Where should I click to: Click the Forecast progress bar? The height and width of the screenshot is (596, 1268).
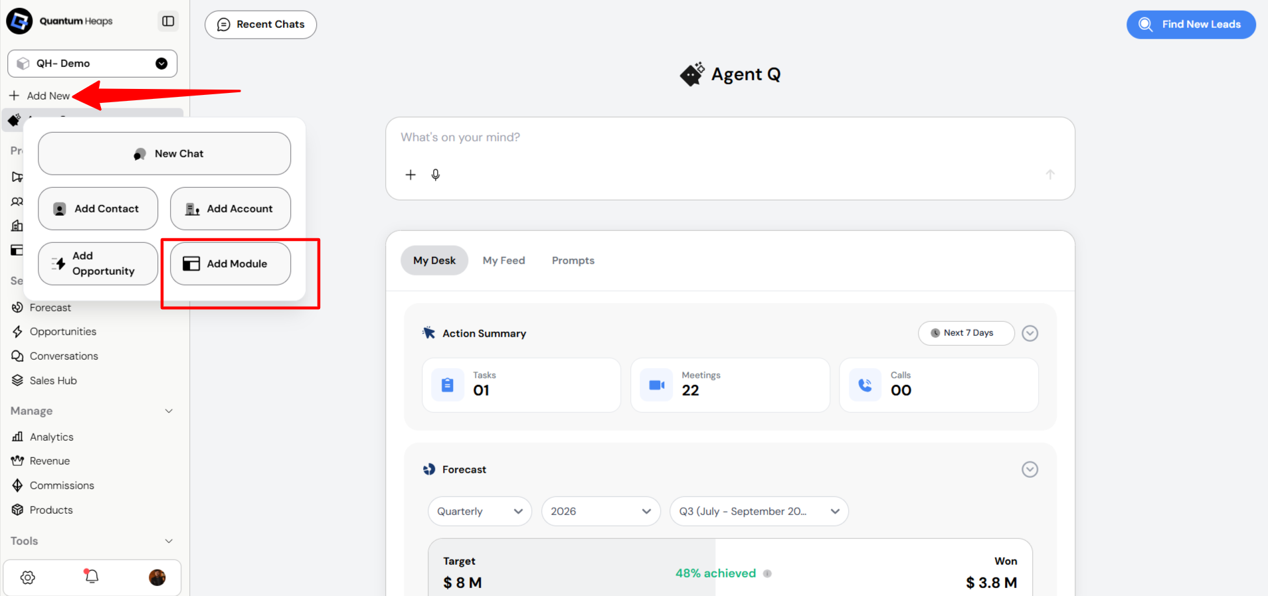point(730,567)
